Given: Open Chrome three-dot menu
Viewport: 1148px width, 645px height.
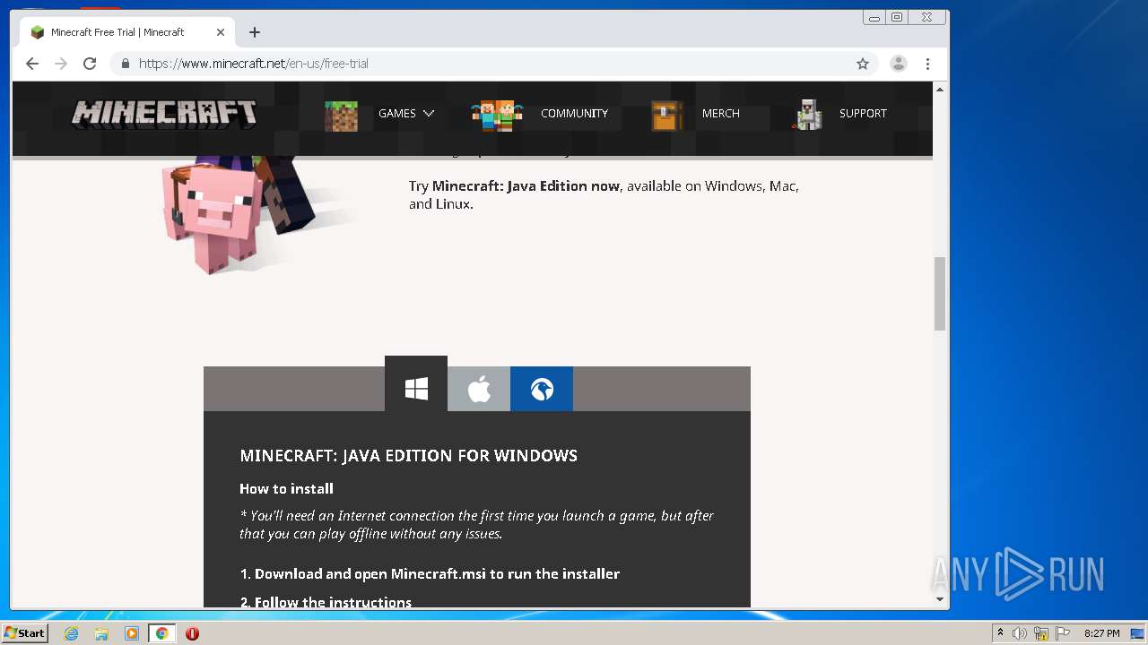Looking at the screenshot, I should coord(927,64).
